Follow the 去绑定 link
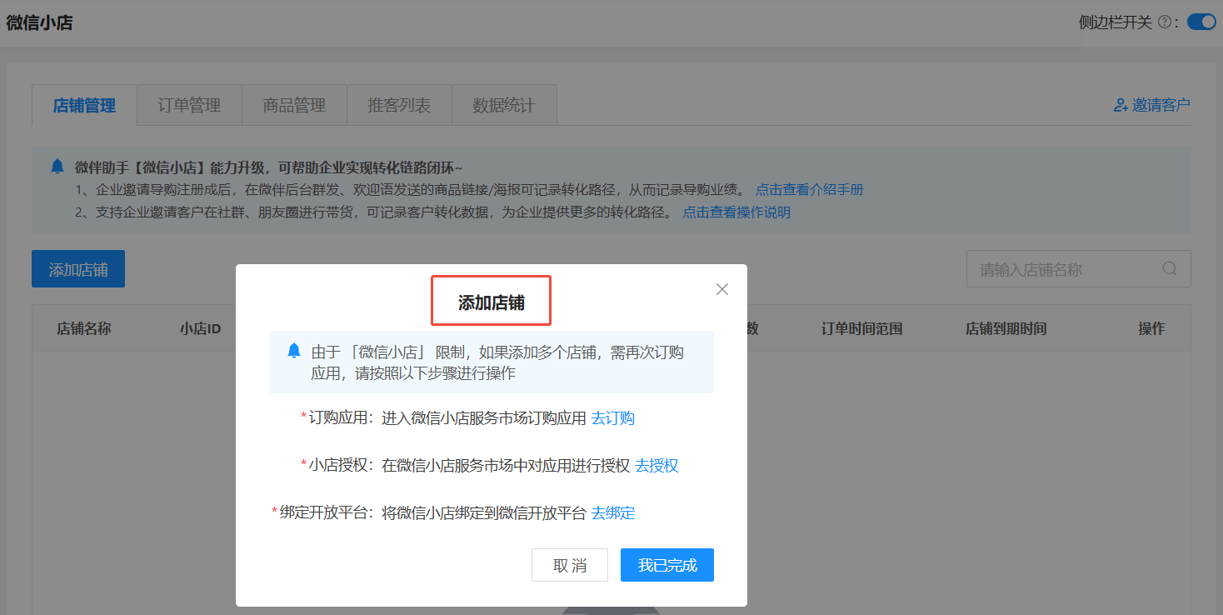The image size is (1223, 615). point(612,513)
